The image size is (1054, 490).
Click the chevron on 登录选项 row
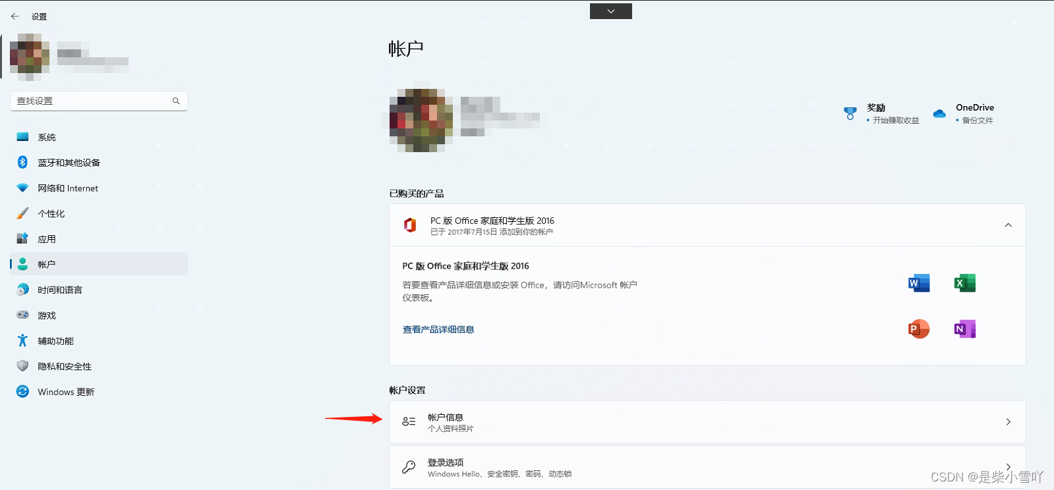pyautogui.click(x=1008, y=467)
